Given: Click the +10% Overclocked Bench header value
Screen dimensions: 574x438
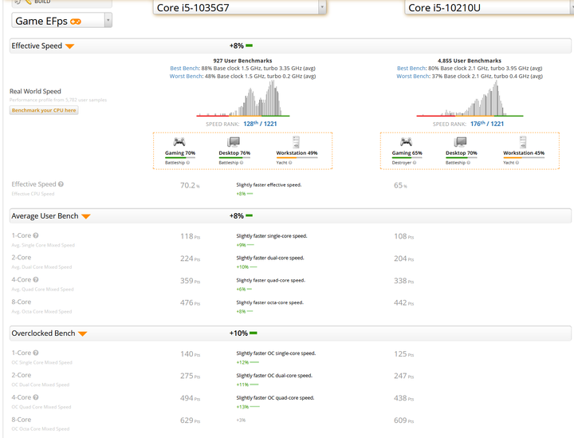Looking at the screenshot, I should point(238,333).
